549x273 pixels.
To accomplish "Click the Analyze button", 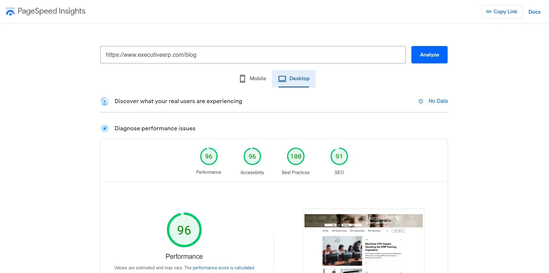I will click(x=429, y=55).
